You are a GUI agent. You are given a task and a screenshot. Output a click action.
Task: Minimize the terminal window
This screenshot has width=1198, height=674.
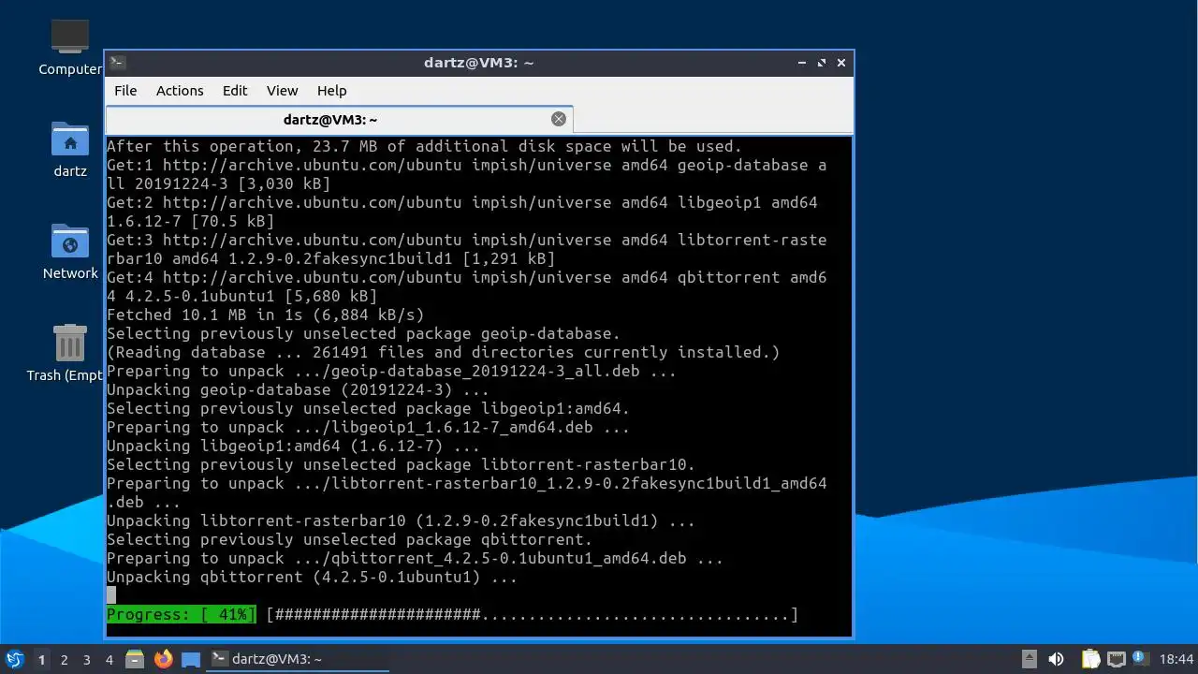(x=802, y=63)
